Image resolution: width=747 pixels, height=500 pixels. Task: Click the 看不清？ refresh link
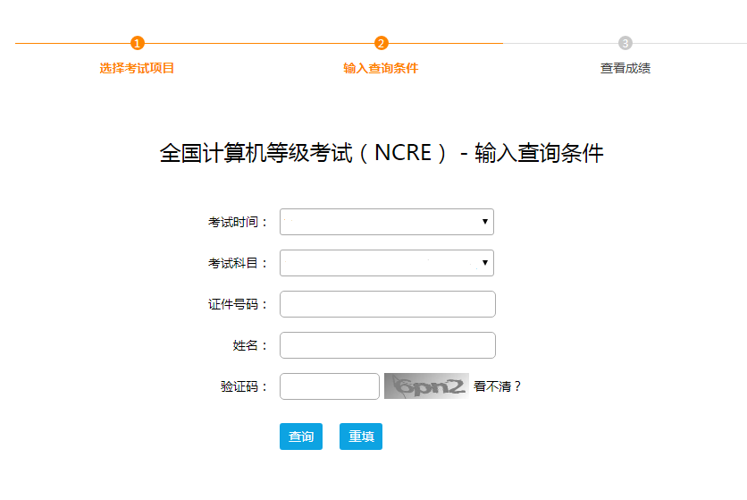(498, 386)
